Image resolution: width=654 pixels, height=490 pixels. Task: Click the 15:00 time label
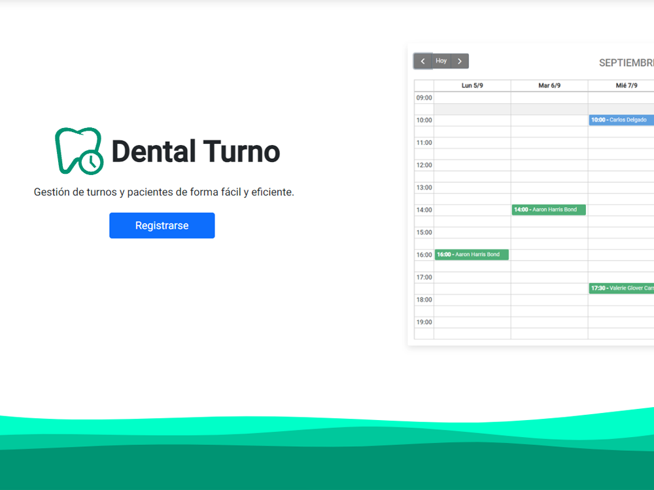click(424, 233)
